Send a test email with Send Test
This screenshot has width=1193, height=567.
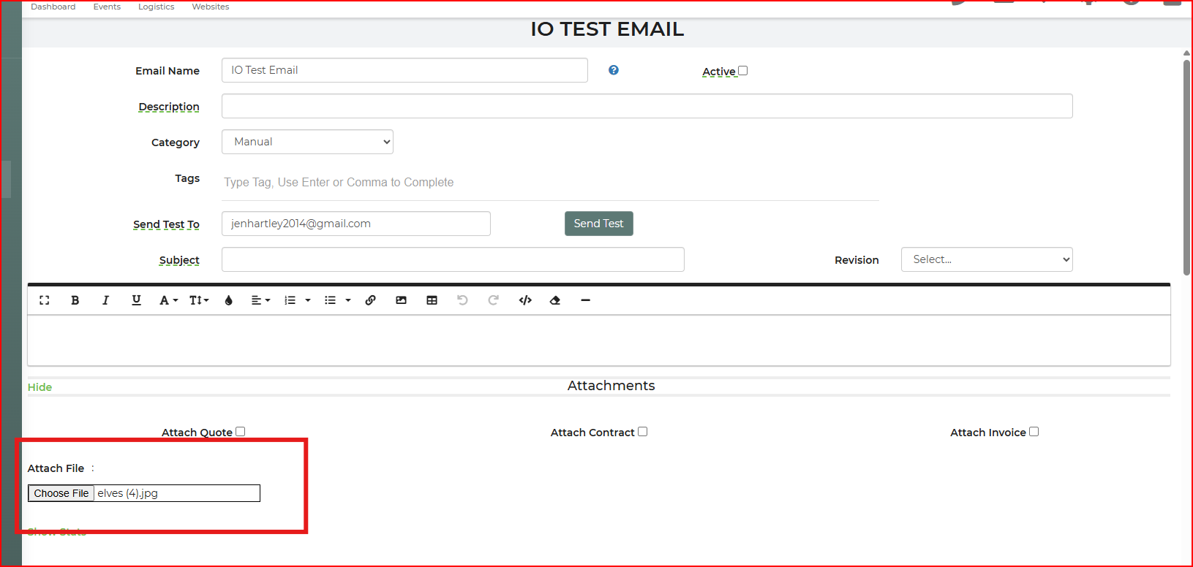[x=598, y=224]
